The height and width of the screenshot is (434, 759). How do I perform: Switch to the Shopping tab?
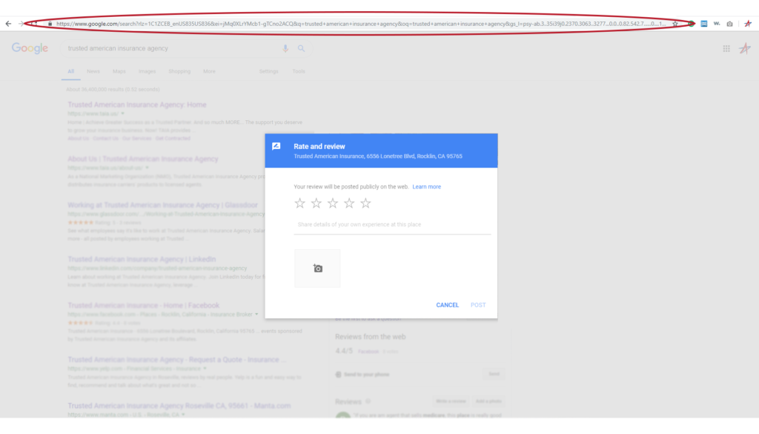pyautogui.click(x=179, y=71)
